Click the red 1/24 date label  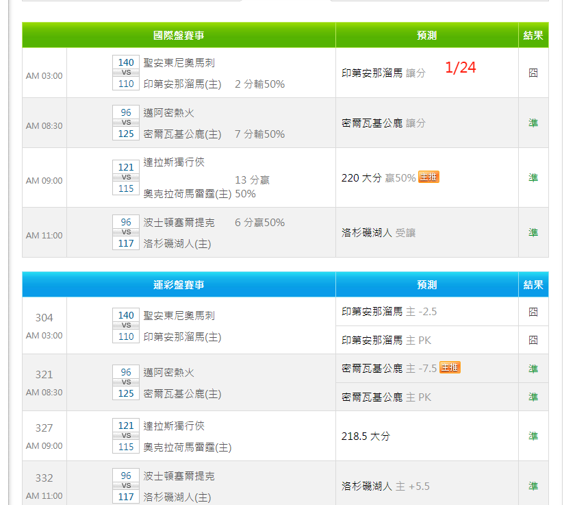460,67
